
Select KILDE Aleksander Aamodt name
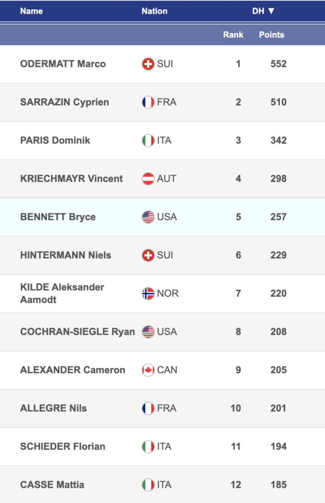click(62, 293)
